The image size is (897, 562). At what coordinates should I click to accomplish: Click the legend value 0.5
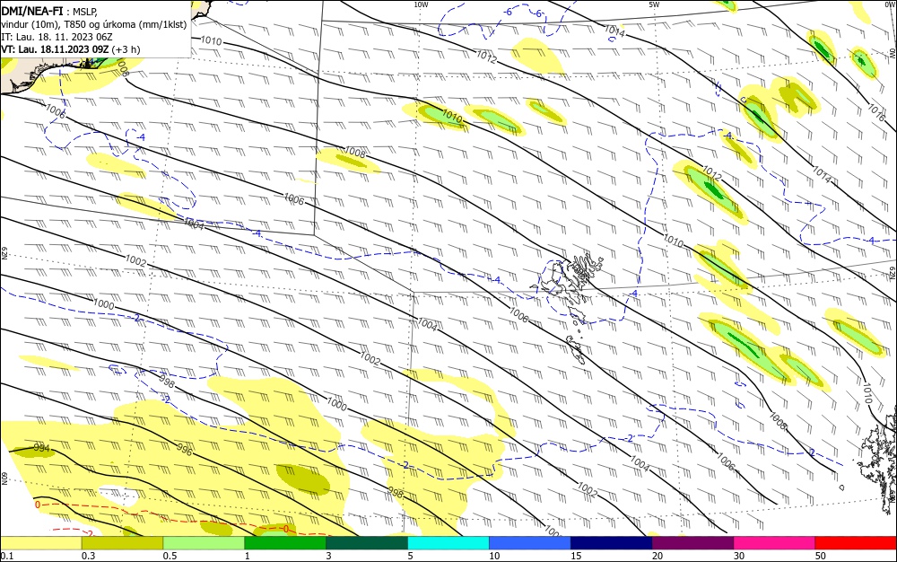tap(170, 556)
